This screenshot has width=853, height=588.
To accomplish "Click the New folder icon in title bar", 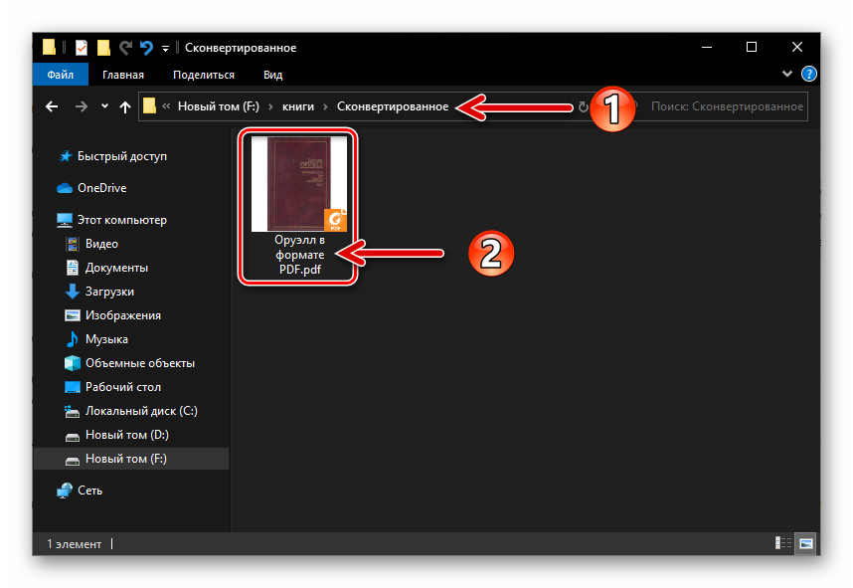I will pyautogui.click(x=103, y=48).
